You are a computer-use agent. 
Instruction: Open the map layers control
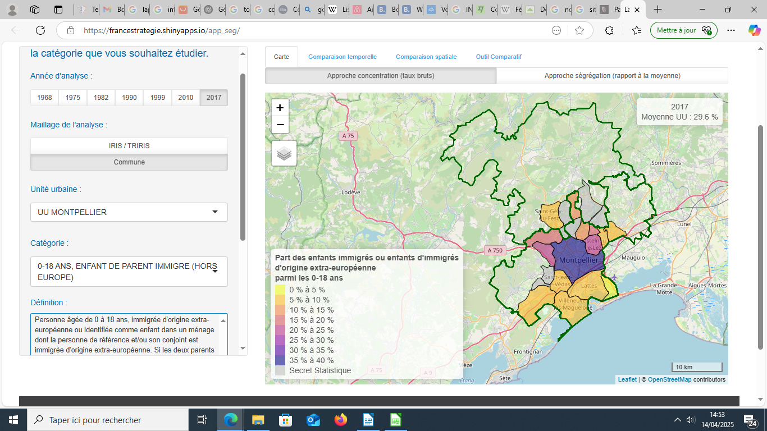click(x=284, y=153)
